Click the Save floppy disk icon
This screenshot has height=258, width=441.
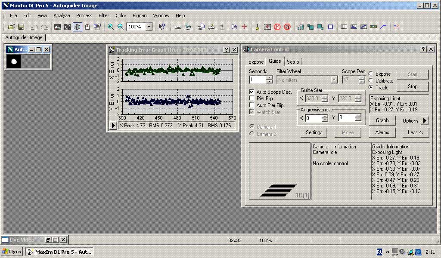pyautogui.click(x=21, y=27)
